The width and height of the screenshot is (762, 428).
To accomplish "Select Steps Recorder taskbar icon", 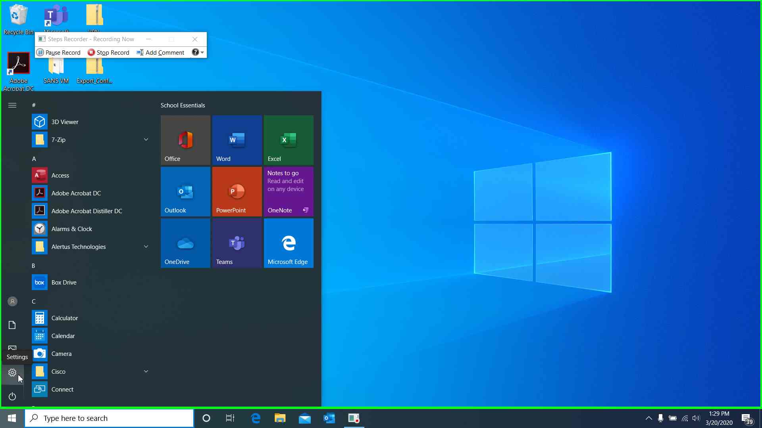I will (354, 418).
